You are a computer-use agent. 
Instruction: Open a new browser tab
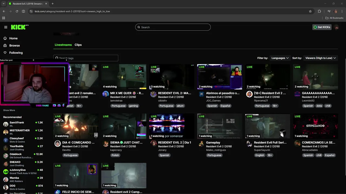52,4
